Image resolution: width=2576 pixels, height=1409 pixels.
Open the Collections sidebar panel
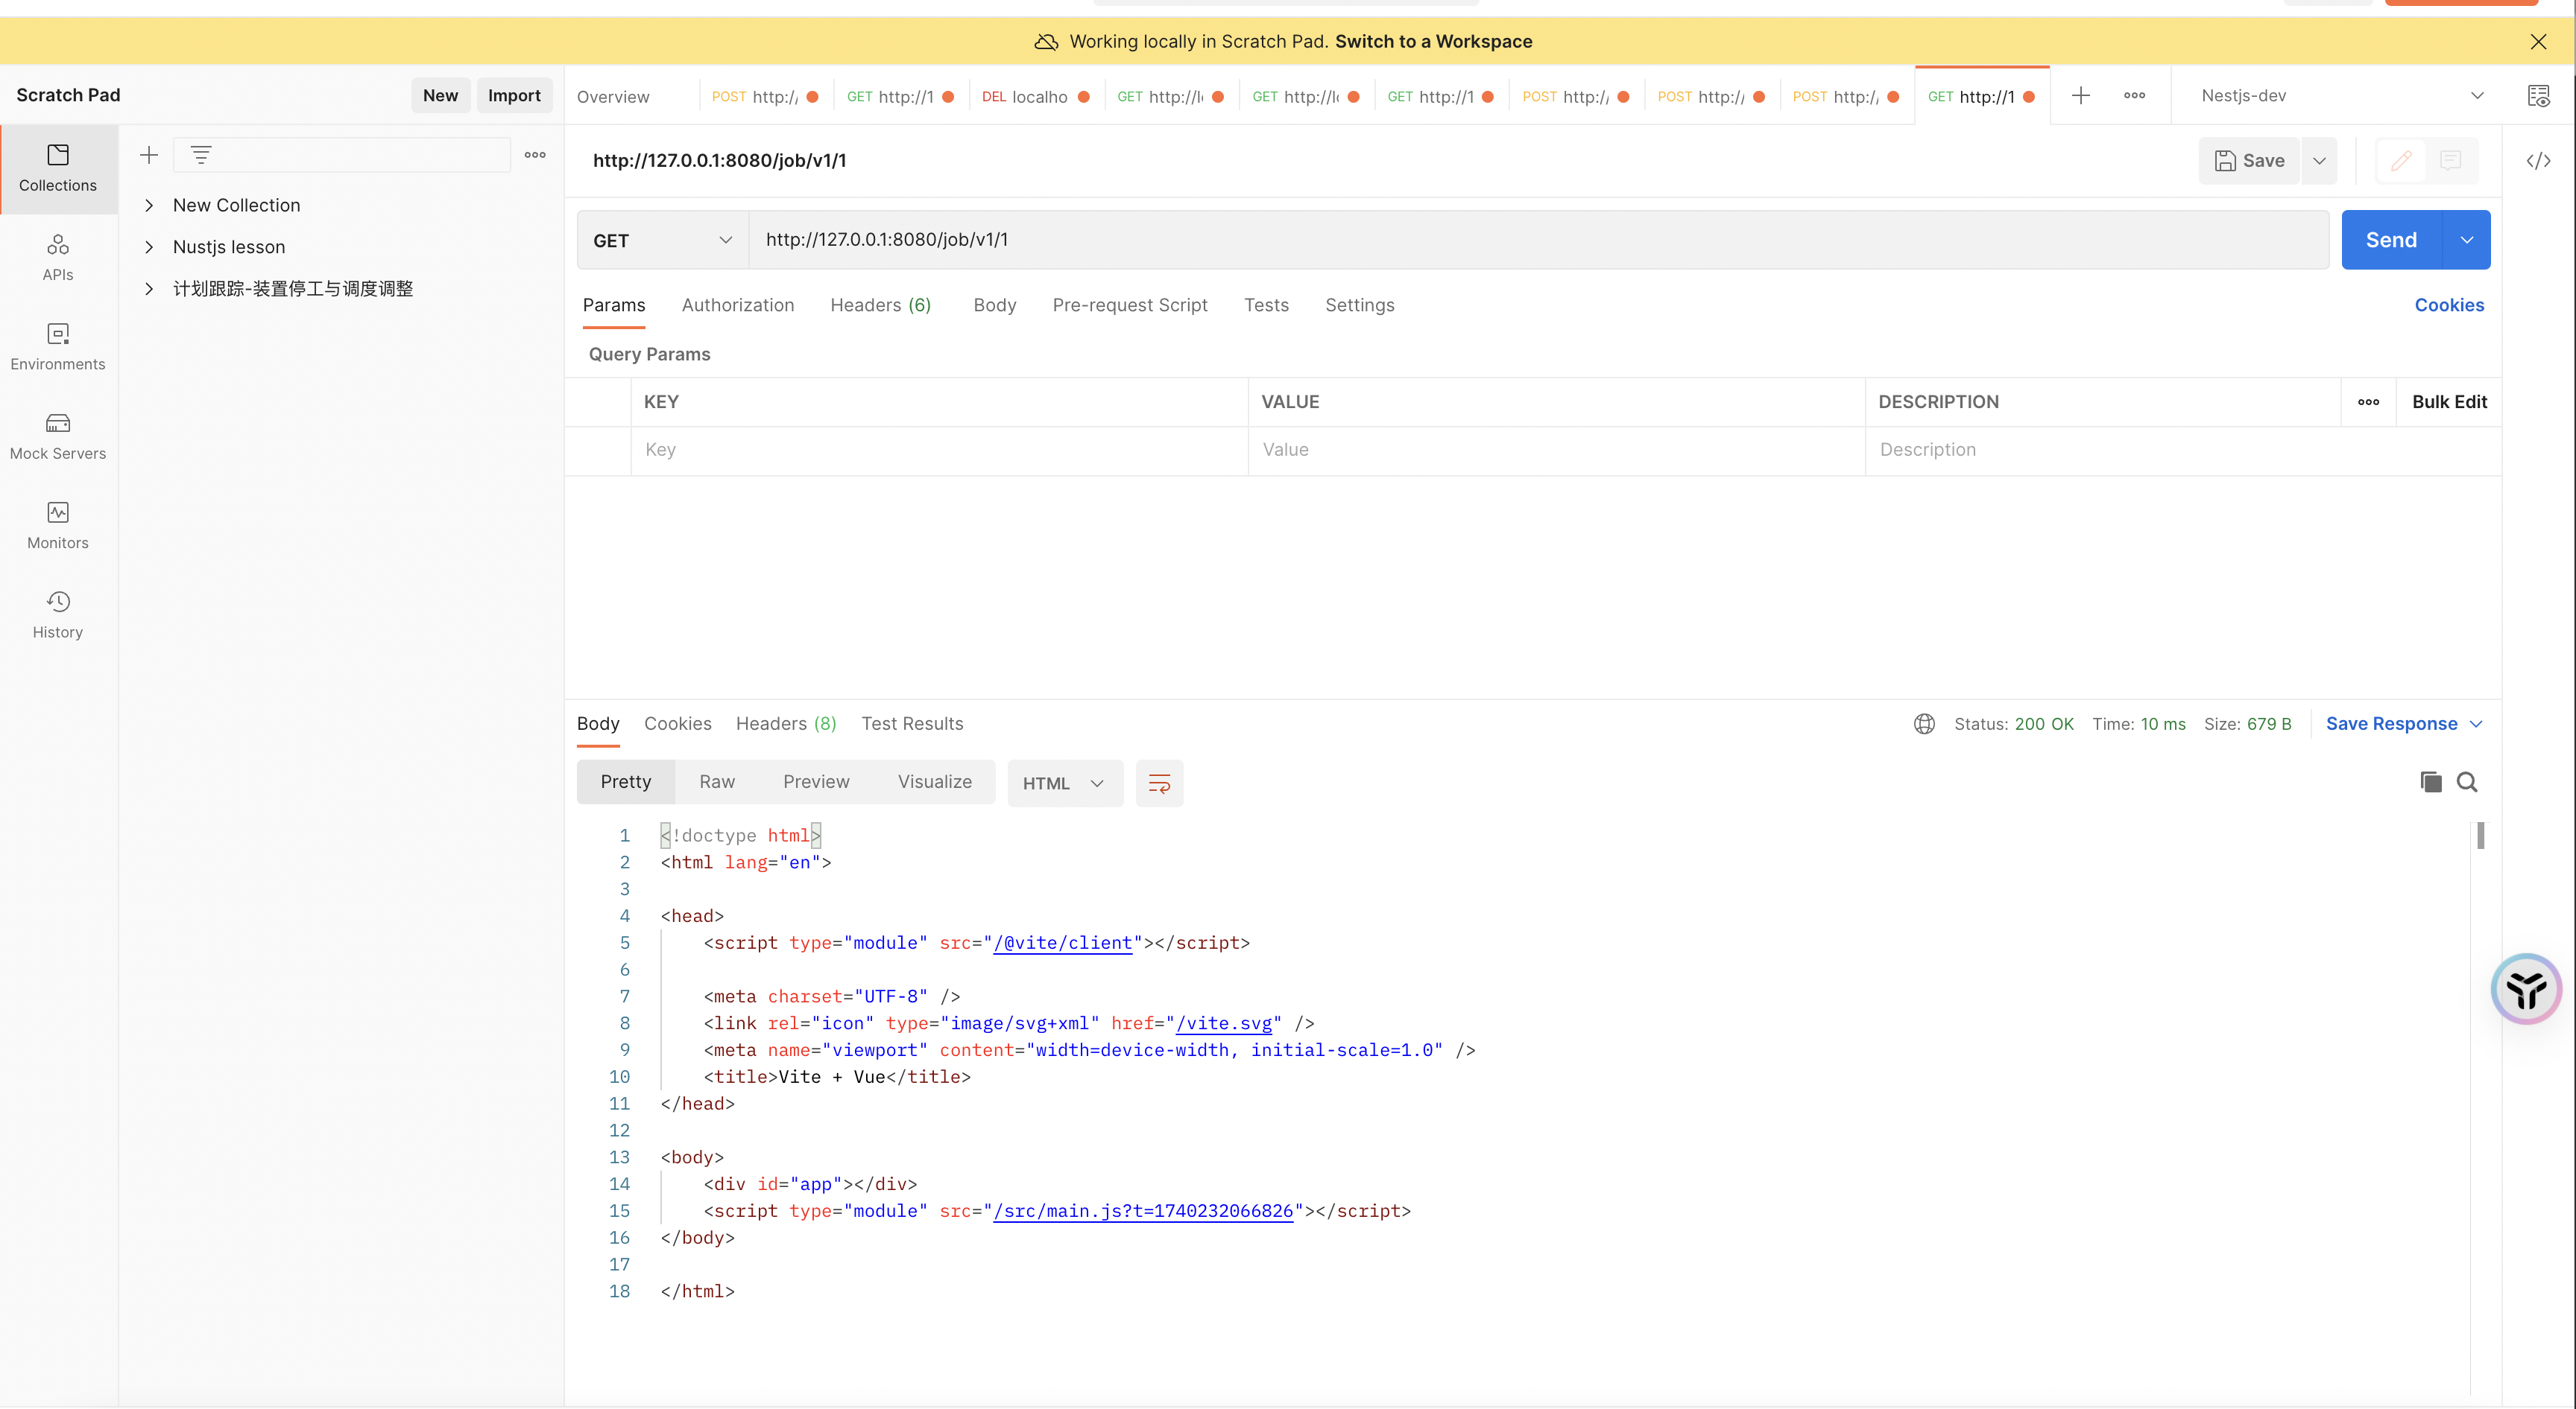coord(58,168)
